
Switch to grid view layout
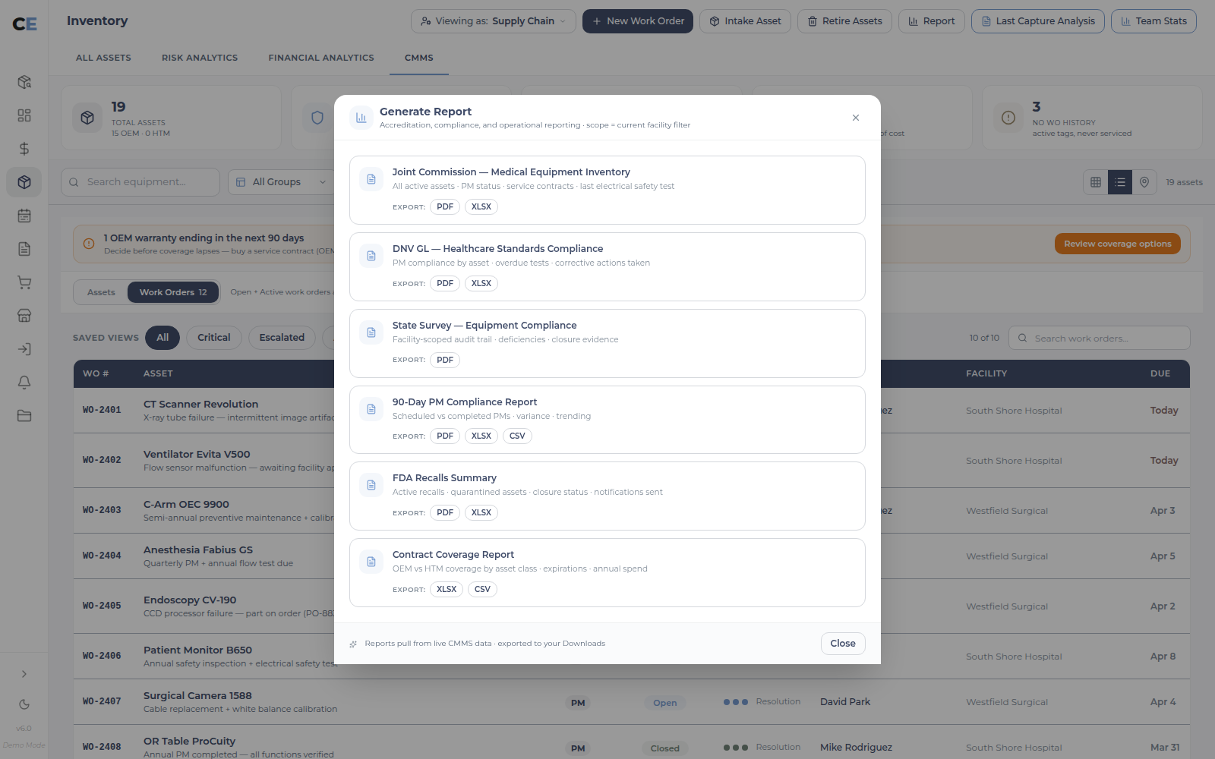click(1096, 182)
